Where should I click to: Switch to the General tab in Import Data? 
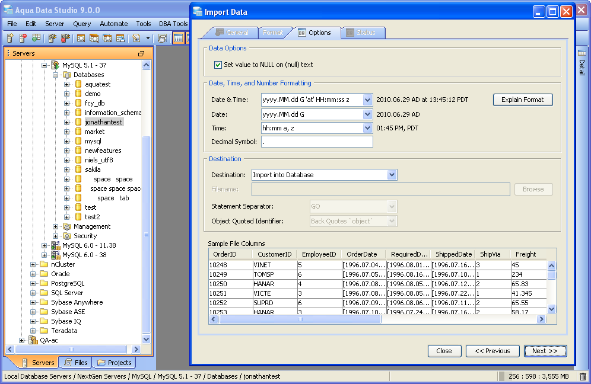click(232, 33)
